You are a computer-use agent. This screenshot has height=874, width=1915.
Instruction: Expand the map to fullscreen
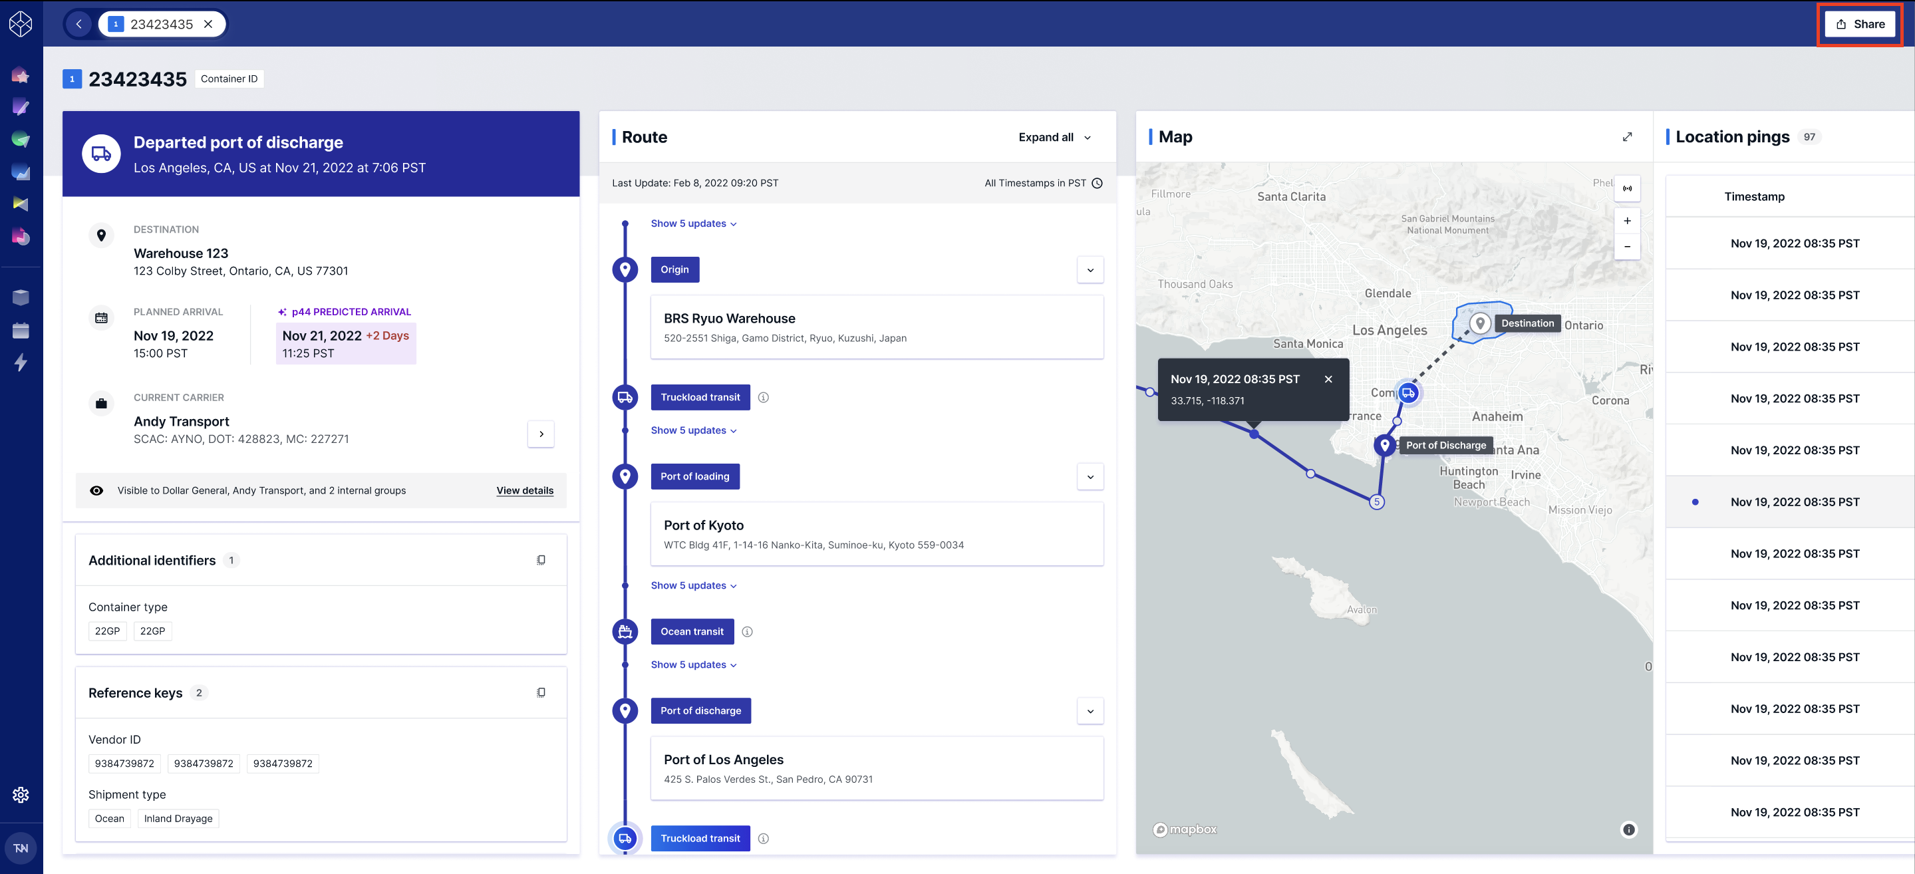1627,137
